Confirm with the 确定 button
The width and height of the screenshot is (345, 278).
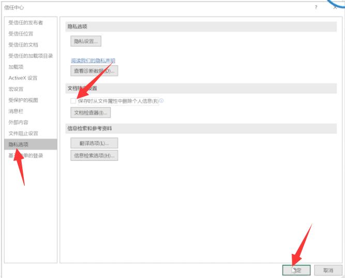click(296, 270)
